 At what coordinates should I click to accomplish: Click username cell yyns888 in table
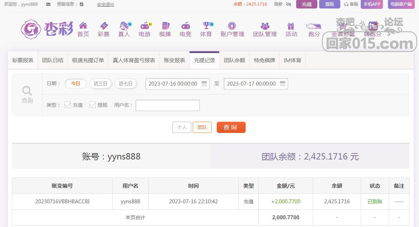pyautogui.click(x=130, y=201)
